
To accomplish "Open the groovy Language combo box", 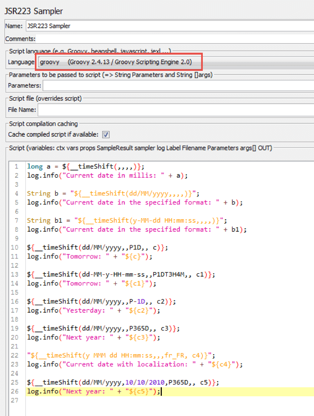I will pyautogui.click(x=176, y=62).
